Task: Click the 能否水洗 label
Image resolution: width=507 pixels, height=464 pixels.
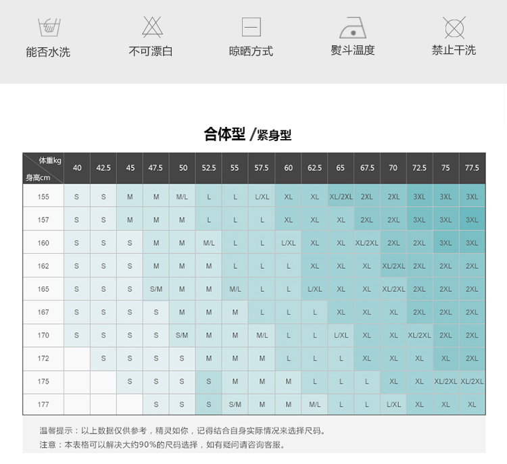Action: click(x=48, y=52)
